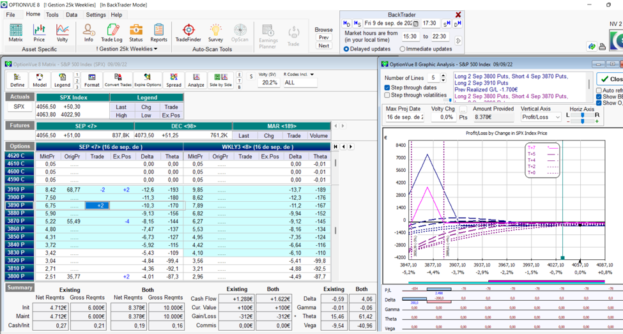623x334 pixels.
Task: Open the Side by Side view
Action: pyautogui.click(x=221, y=80)
